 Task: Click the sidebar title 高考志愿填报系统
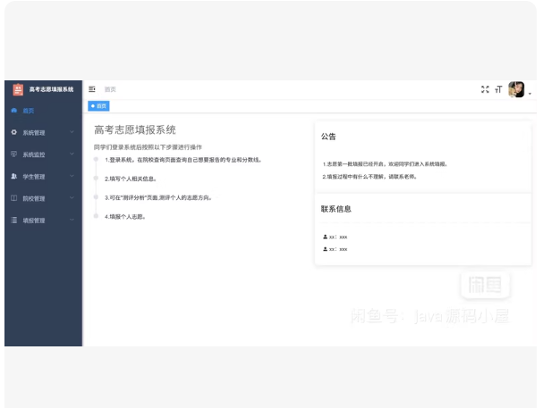pos(51,89)
